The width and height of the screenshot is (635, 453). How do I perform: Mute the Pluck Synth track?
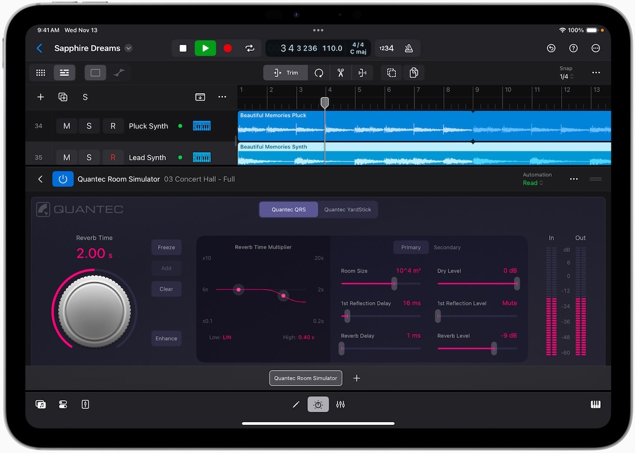pos(67,126)
